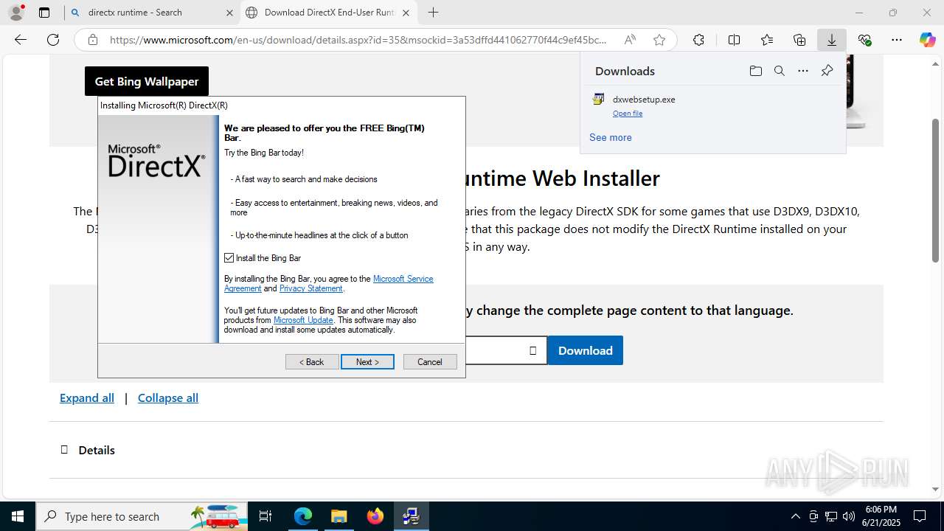944x531 pixels.
Task: Open Task View on taskbar
Action: click(266, 516)
